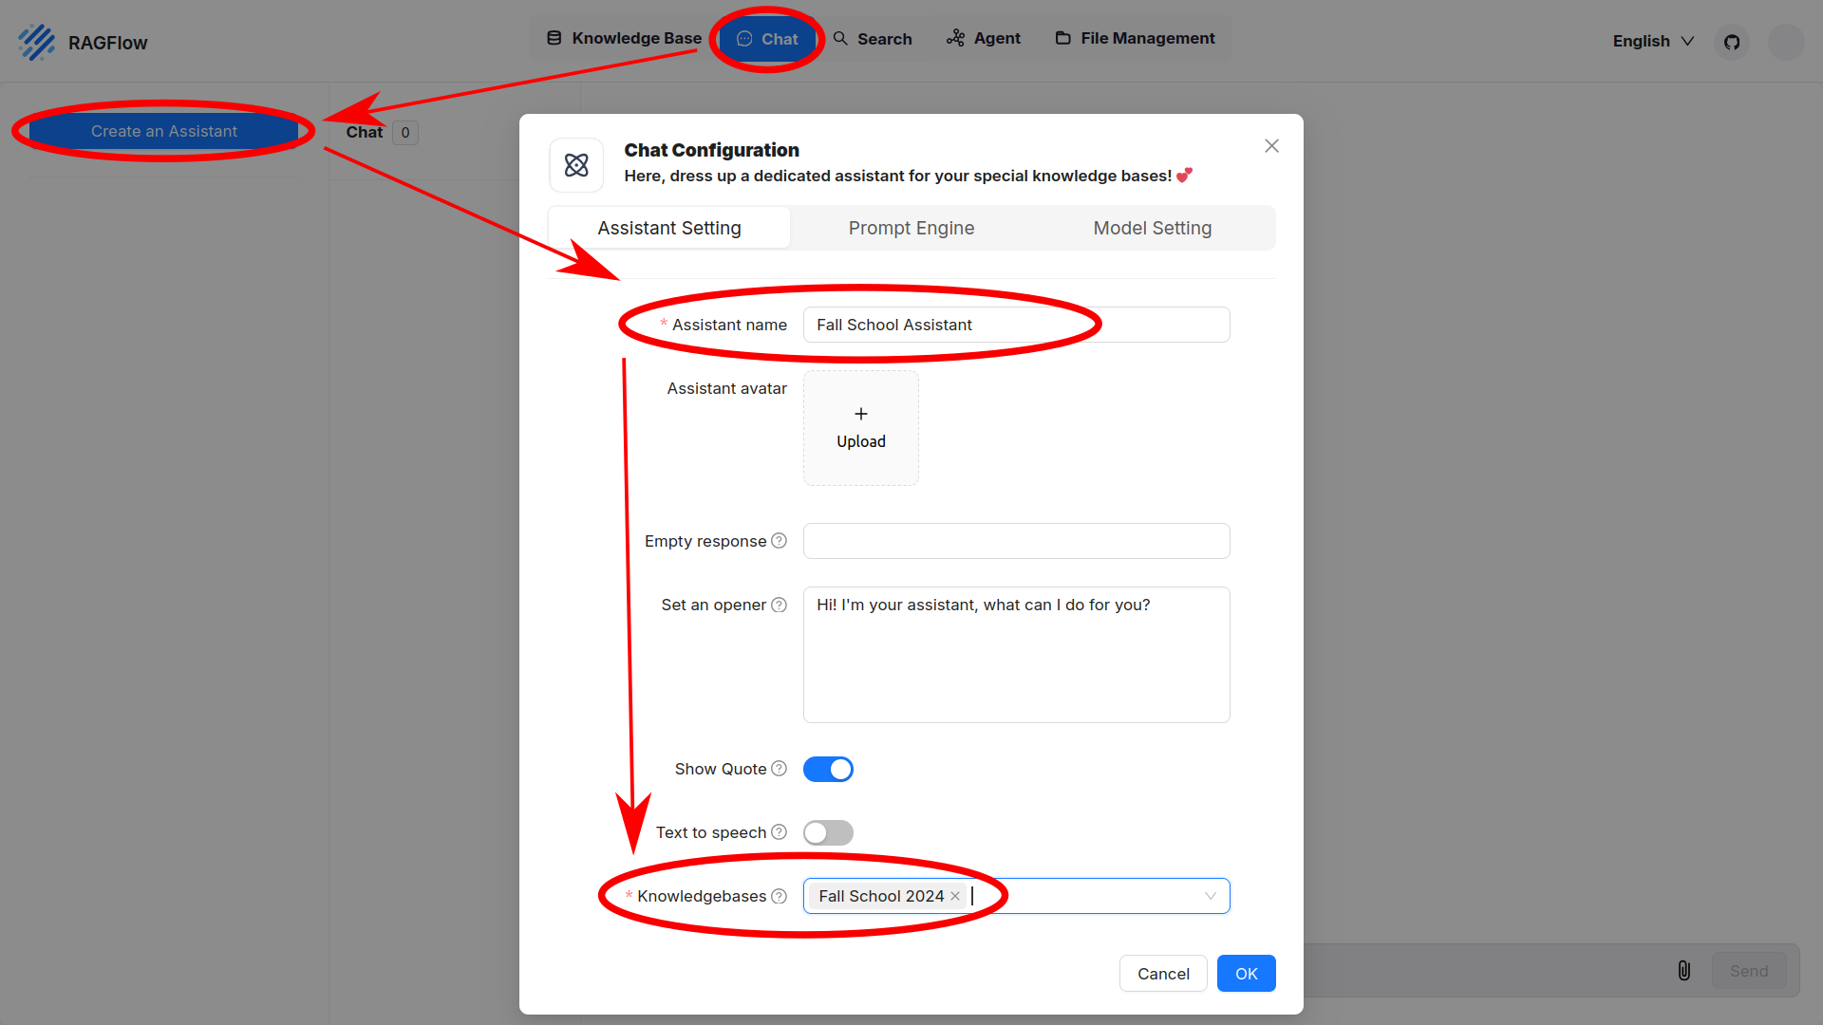Switch to the Model Setting tab
The image size is (1823, 1025).
pos(1152,228)
